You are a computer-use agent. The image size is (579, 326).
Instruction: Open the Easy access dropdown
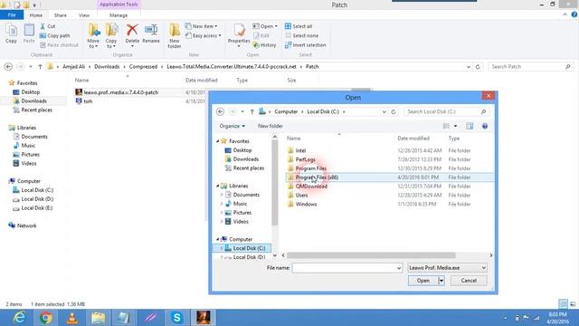[x=203, y=35]
